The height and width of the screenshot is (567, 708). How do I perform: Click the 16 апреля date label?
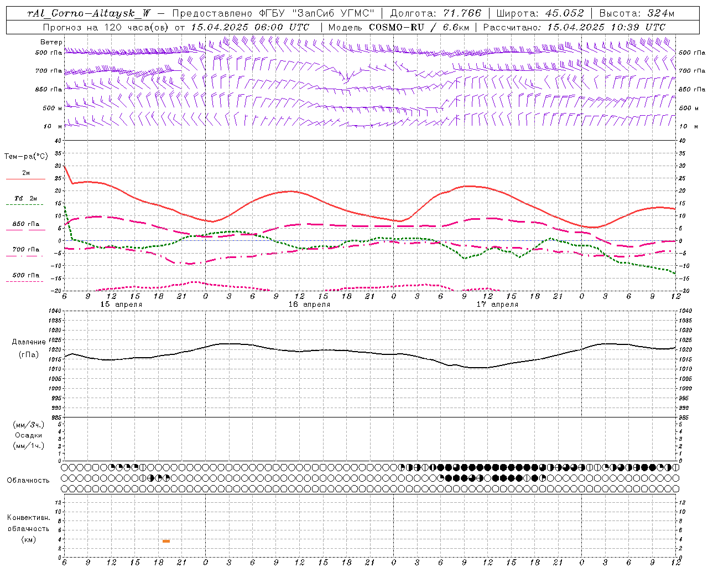pos(309,305)
